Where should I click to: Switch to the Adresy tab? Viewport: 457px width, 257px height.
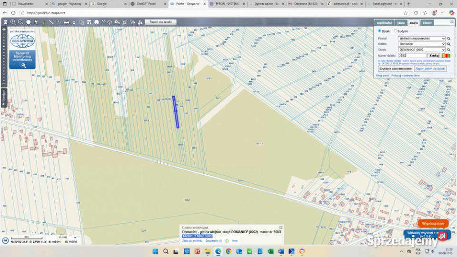click(x=401, y=22)
